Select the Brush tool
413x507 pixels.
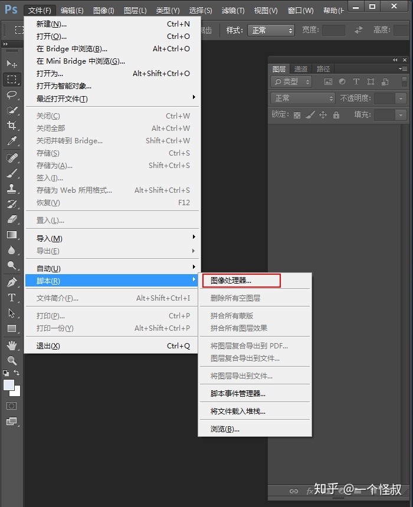click(x=12, y=173)
